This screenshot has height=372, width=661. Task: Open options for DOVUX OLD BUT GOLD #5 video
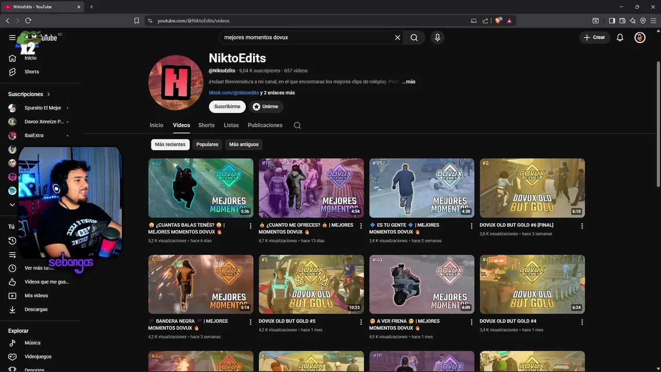pyautogui.click(x=361, y=322)
